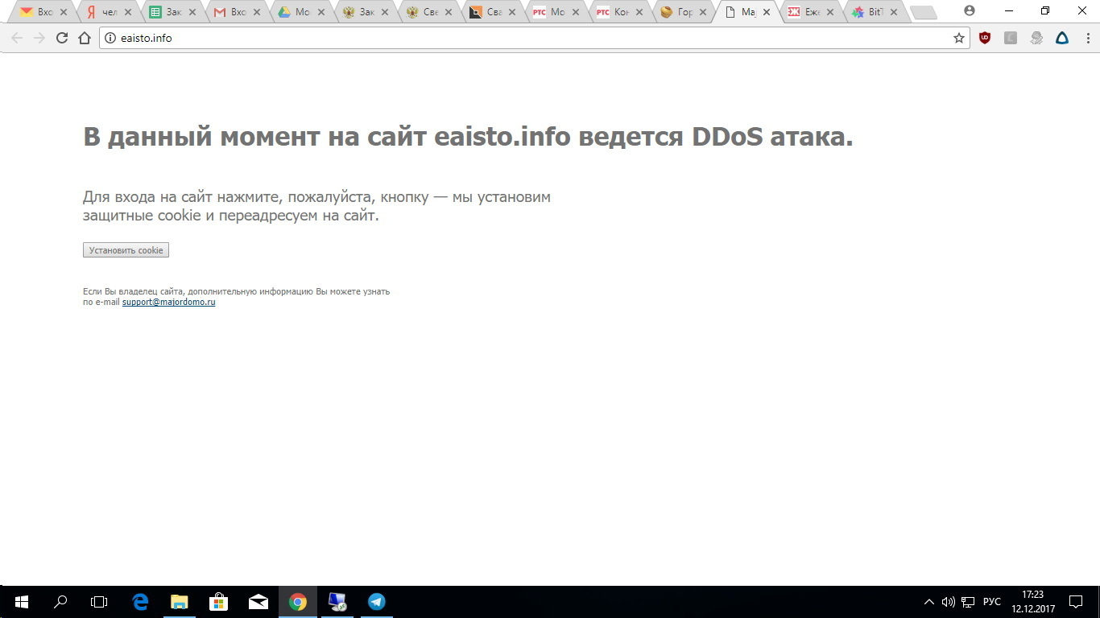Open the grey square extension icon

(1011, 38)
